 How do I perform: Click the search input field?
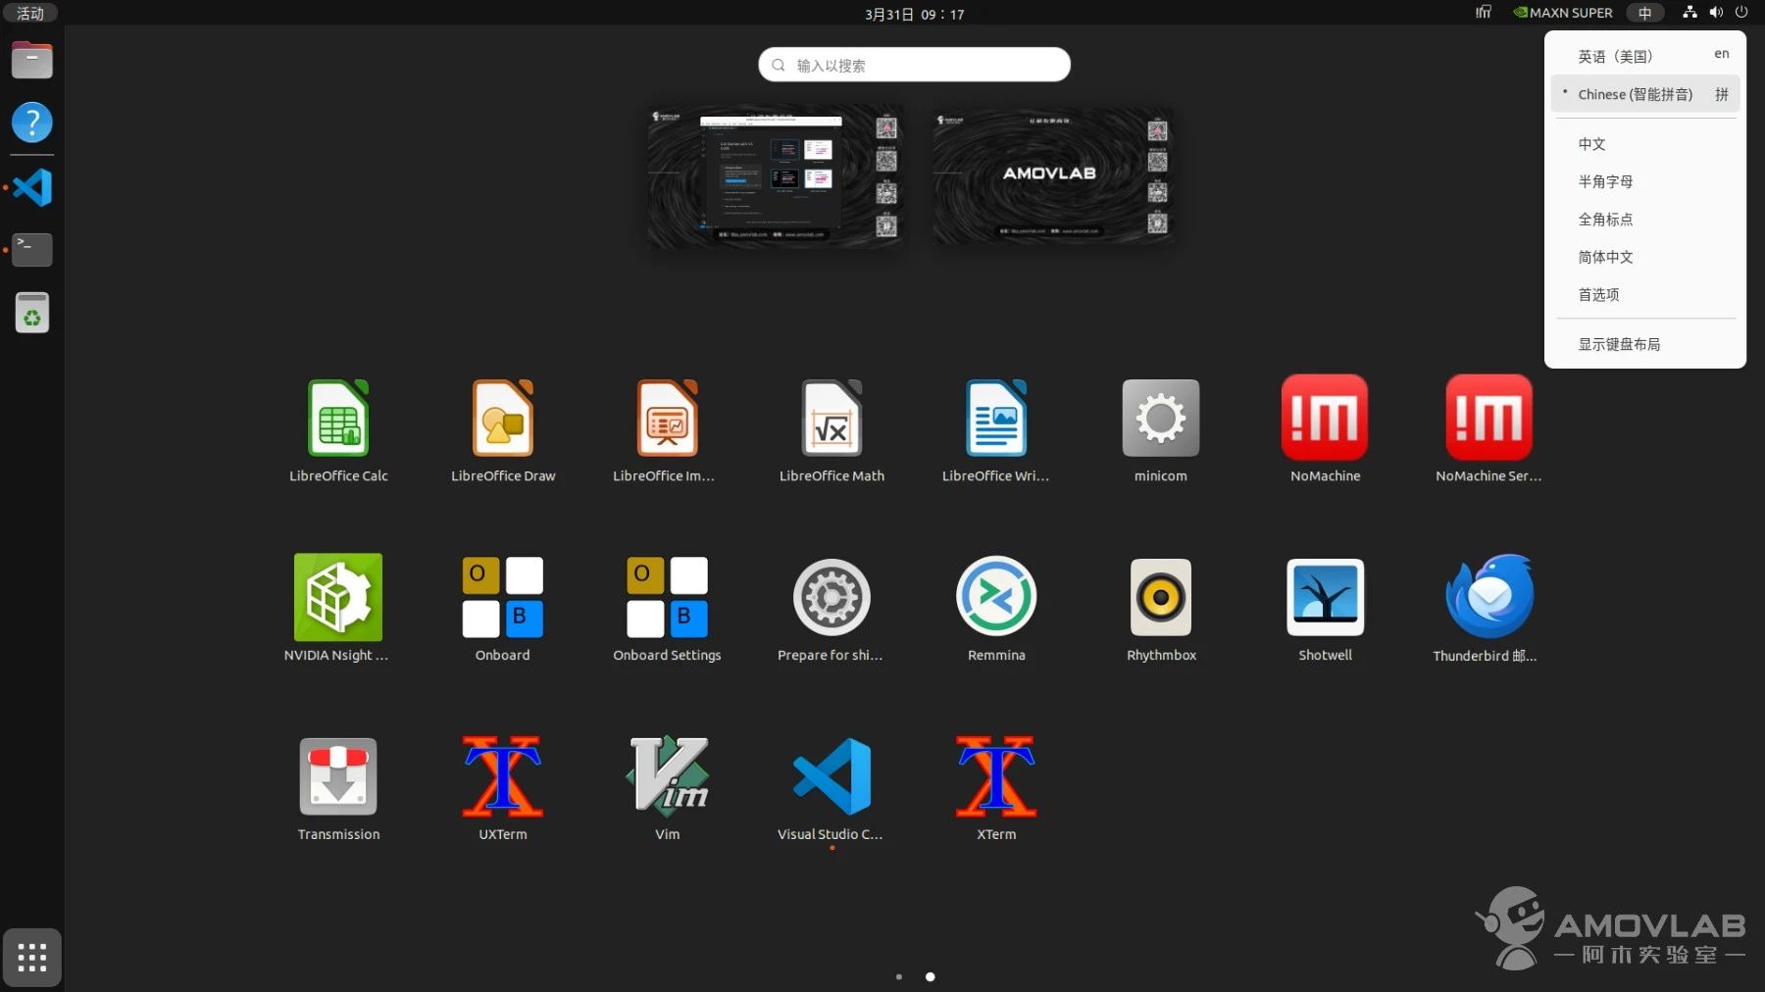914,65
